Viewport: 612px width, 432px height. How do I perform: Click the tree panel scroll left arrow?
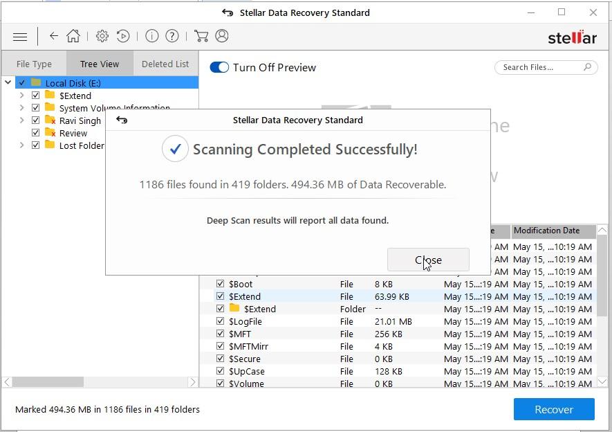tap(7, 381)
